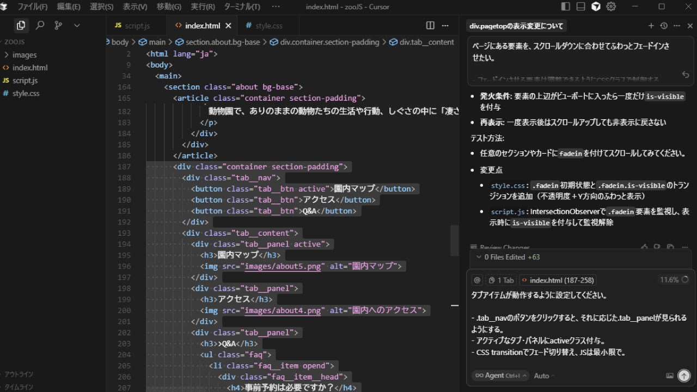
Task: Open Cursor settings gear icon
Action: coord(611,7)
